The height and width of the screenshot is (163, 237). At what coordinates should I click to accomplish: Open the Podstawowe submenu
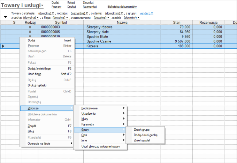coord(100,108)
